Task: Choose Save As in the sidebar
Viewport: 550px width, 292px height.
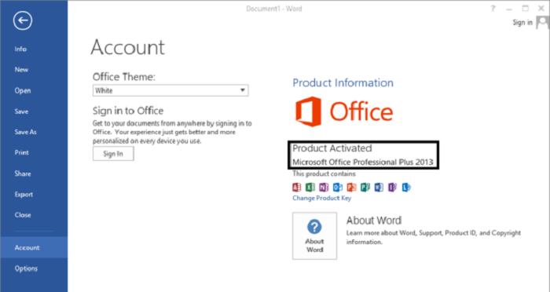Action: [25, 132]
